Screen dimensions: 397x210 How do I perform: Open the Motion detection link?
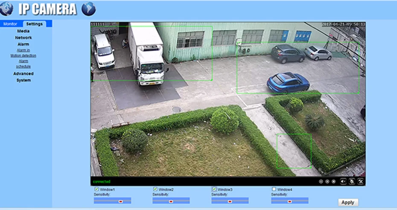pyautogui.click(x=23, y=55)
